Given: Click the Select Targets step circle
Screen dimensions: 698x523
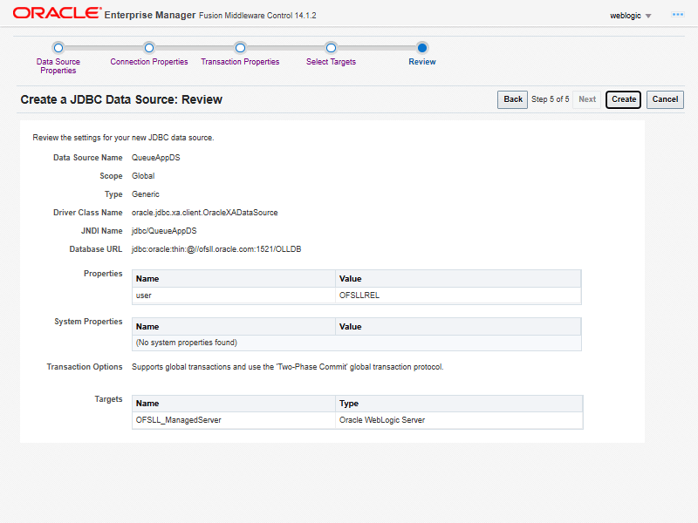Looking at the screenshot, I should 331,48.
